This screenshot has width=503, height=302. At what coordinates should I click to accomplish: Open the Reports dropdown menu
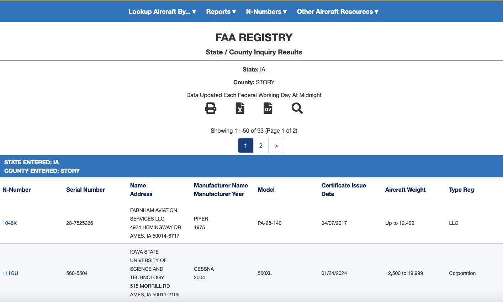[x=221, y=12]
